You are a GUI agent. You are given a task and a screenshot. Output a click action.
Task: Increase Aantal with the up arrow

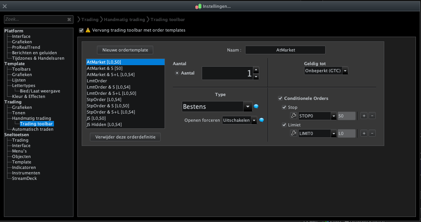click(x=256, y=70)
